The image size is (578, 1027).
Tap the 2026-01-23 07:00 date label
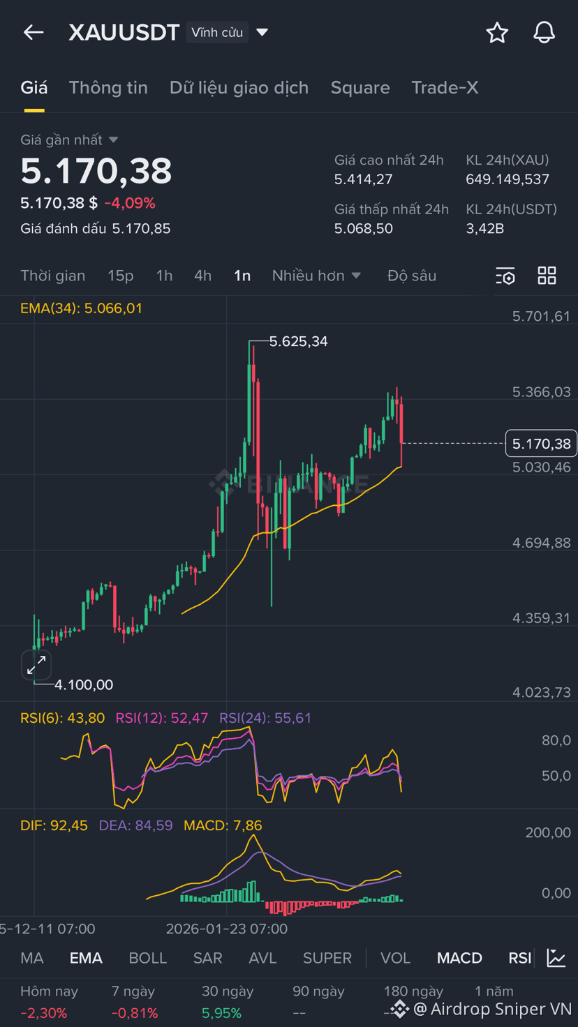(226, 929)
